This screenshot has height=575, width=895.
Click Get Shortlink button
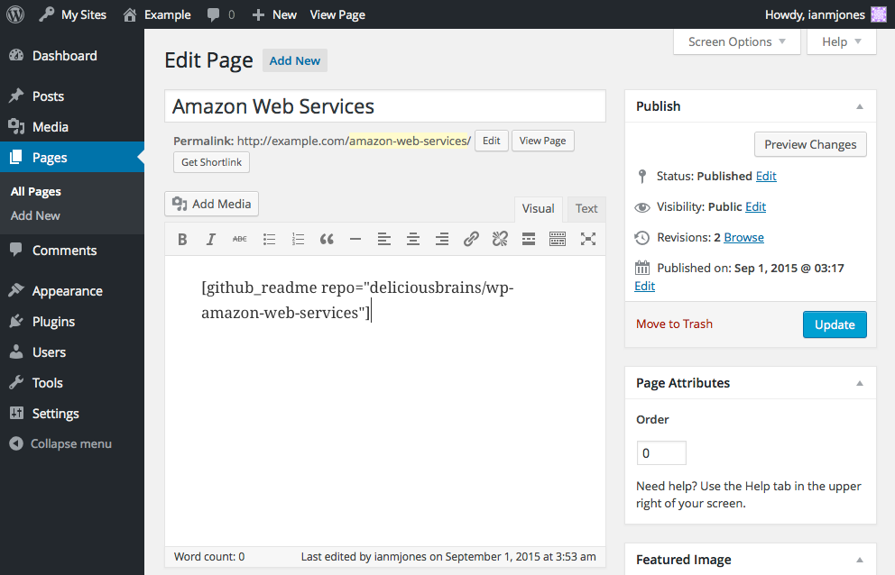211,162
